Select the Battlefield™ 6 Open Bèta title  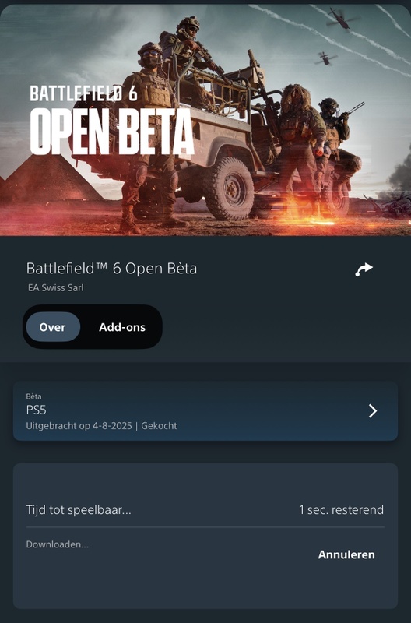(111, 269)
